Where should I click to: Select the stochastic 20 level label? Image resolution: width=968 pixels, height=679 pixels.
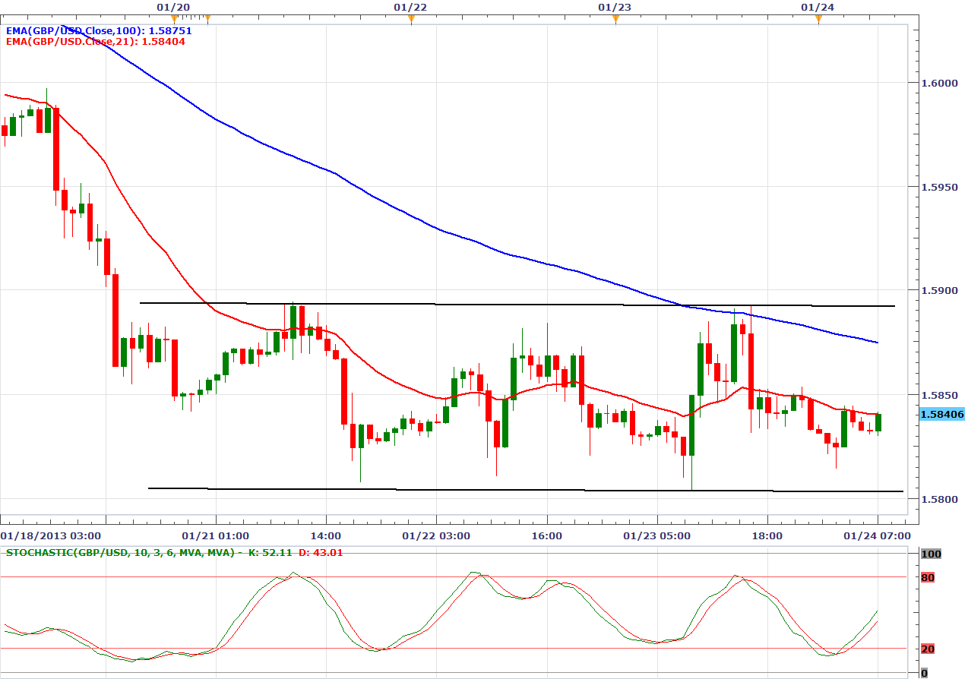point(928,649)
